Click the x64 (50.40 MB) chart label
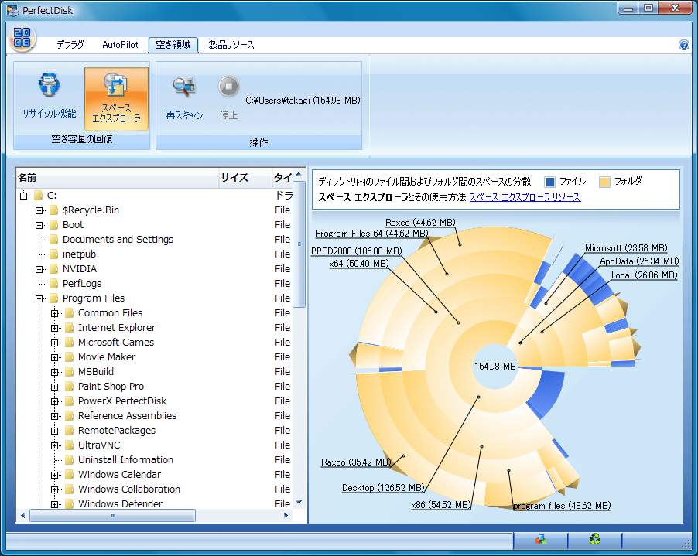Viewport: 698px width, 556px height. [359, 264]
